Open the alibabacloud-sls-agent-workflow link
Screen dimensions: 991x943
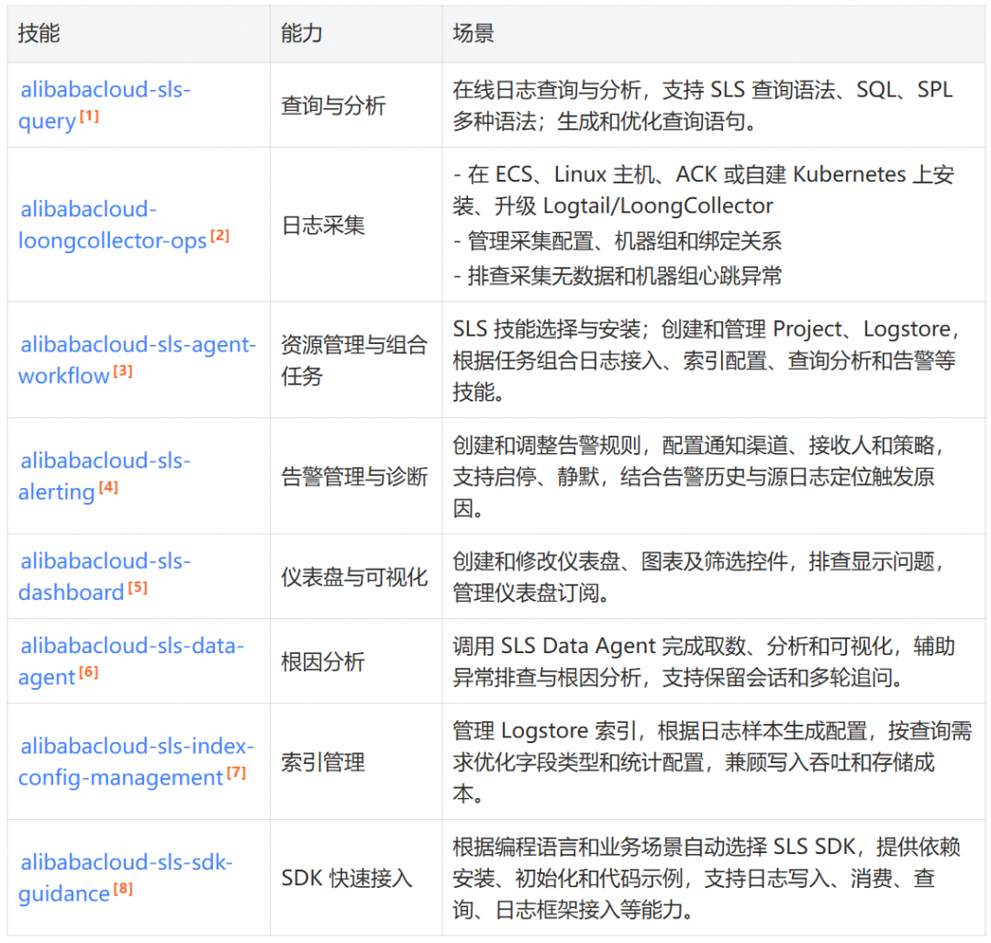click(x=137, y=360)
